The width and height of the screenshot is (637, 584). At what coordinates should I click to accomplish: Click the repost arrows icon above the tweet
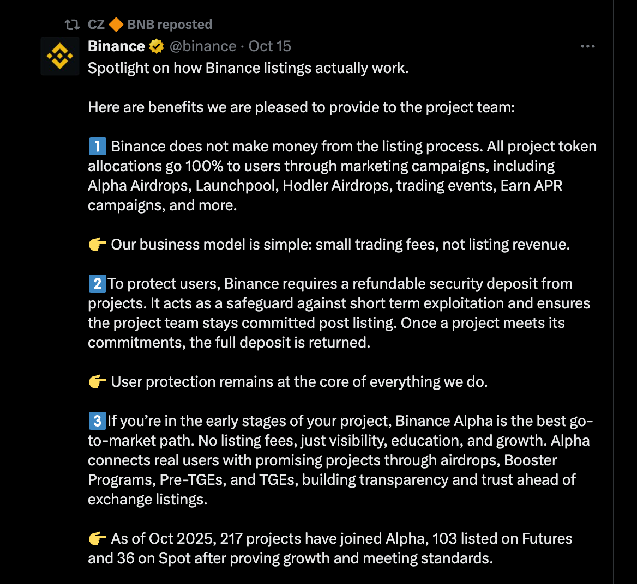(x=72, y=25)
